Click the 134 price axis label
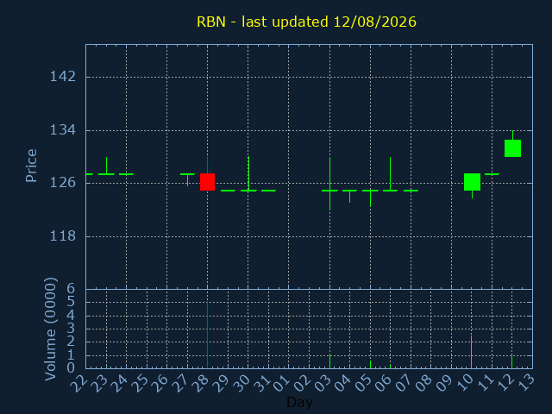This screenshot has height=414, width=552. pos(63,130)
